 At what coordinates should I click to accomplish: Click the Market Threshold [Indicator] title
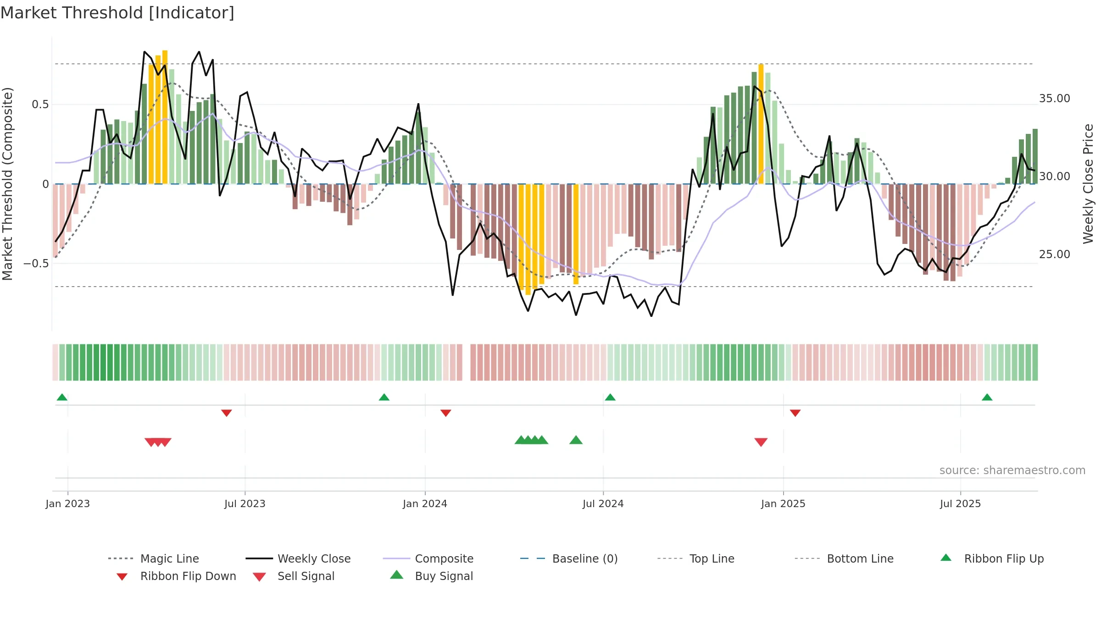point(117,13)
